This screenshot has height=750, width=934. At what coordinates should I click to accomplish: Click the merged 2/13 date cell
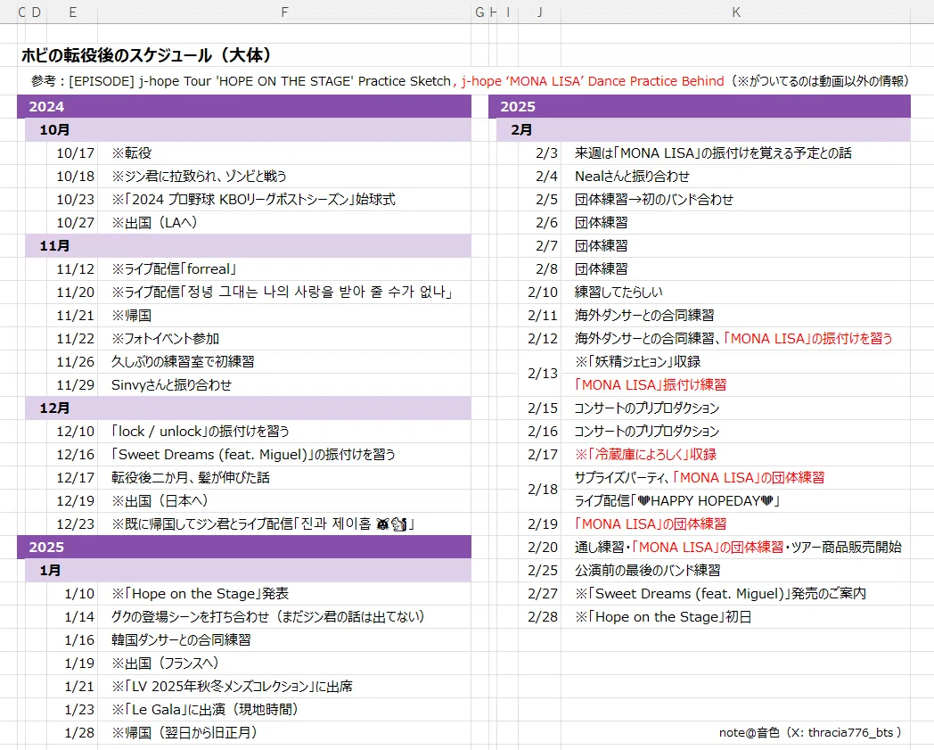[x=540, y=373]
